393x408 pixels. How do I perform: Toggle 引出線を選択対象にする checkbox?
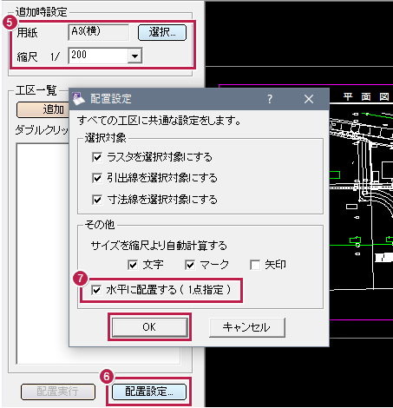(97, 178)
